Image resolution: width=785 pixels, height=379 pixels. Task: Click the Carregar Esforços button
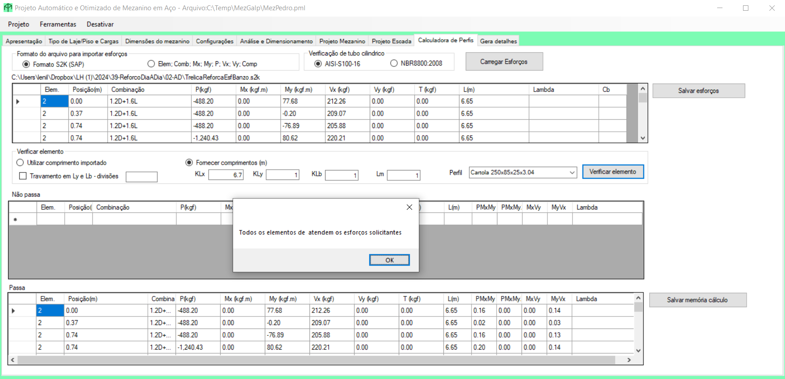tap(504, 62)
